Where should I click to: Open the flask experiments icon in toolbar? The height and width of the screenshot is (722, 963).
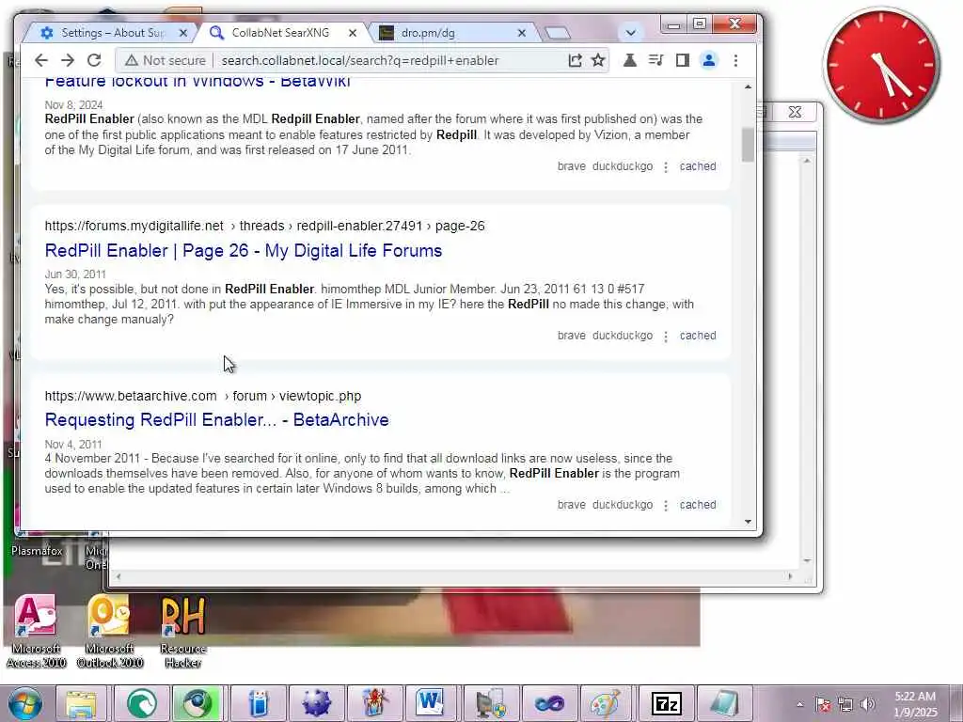[629, 60]
